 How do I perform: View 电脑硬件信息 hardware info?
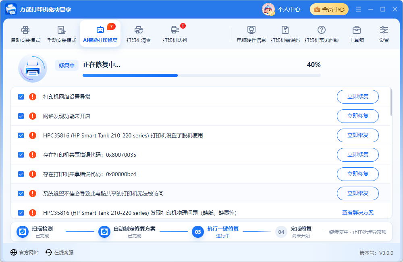click(251, 34)
